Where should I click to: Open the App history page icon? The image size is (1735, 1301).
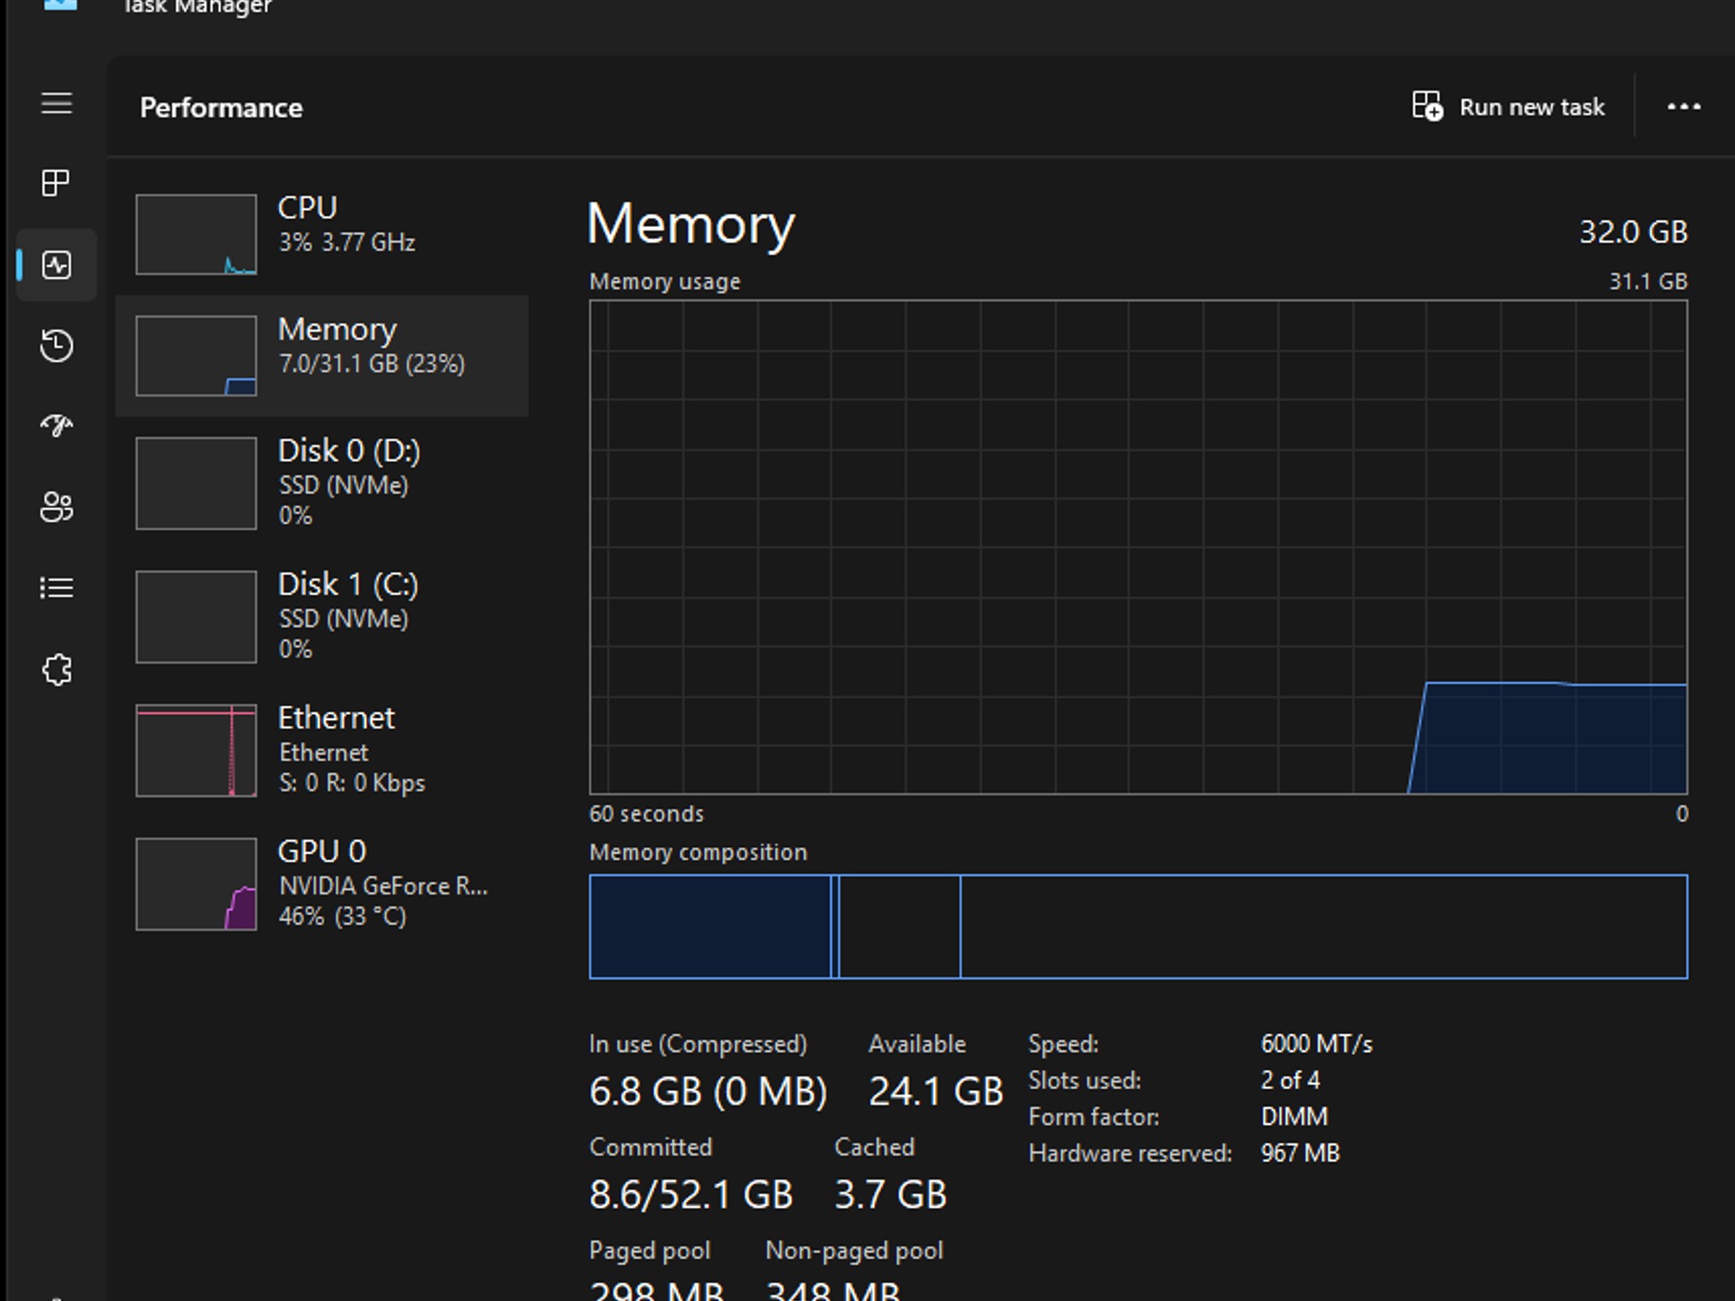click(56, 346)
